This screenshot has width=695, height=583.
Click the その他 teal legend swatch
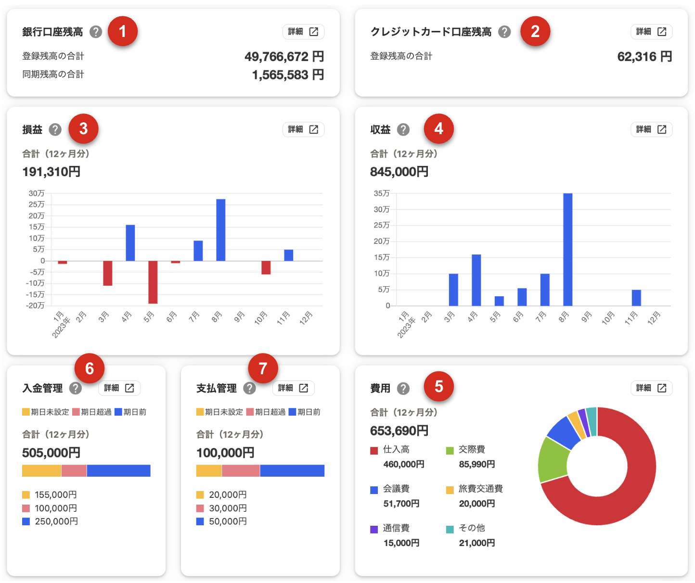click(450, 530)
